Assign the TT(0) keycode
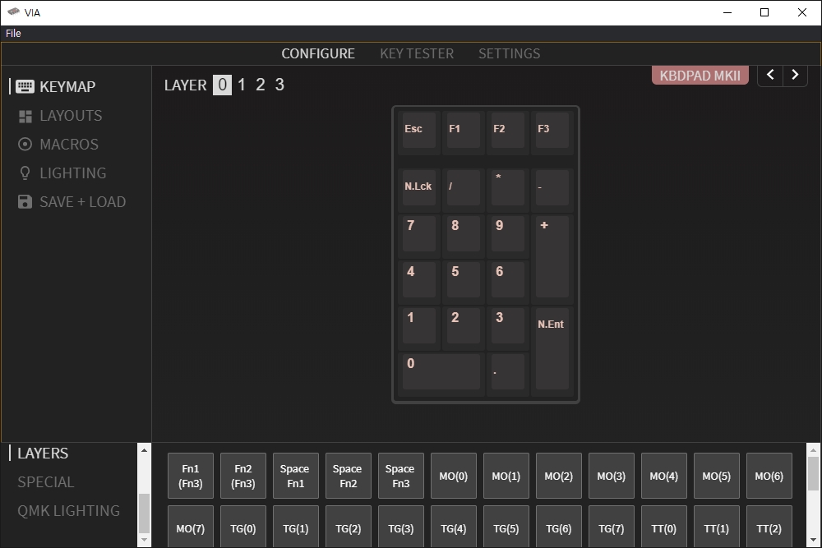The image size is (822, 548). [x=663, y=527]
